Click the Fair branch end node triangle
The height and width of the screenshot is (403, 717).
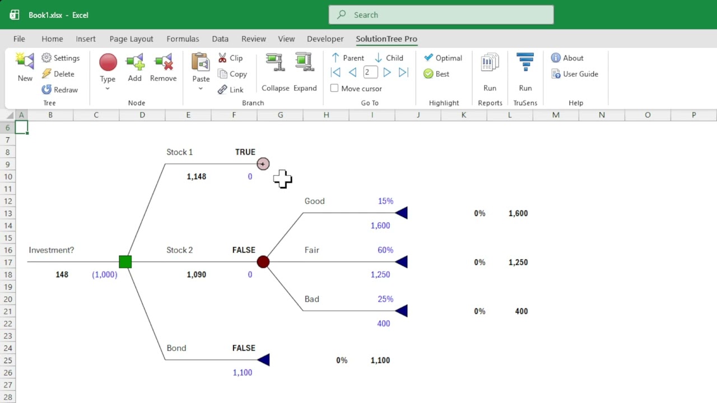pyautogui.click(x=402, y=262)
